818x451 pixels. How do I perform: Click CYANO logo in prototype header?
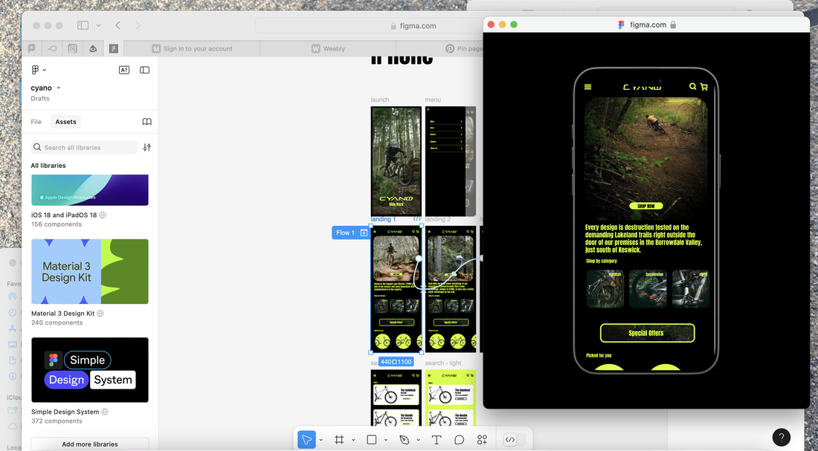(x=643, y=87)
